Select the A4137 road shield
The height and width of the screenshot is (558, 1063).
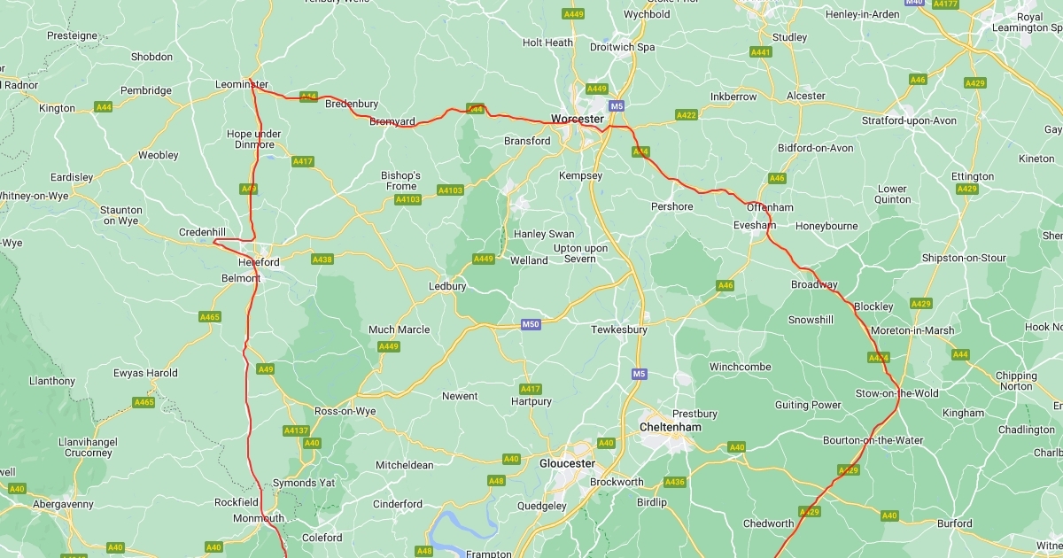point(295,430)
